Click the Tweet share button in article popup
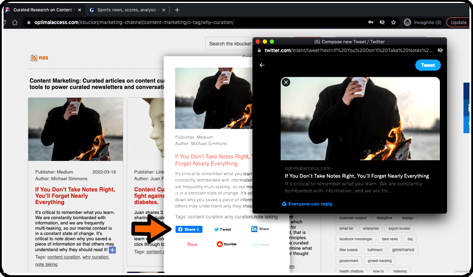This screenshot has height=277, width=473. click(x=223, y=229)
